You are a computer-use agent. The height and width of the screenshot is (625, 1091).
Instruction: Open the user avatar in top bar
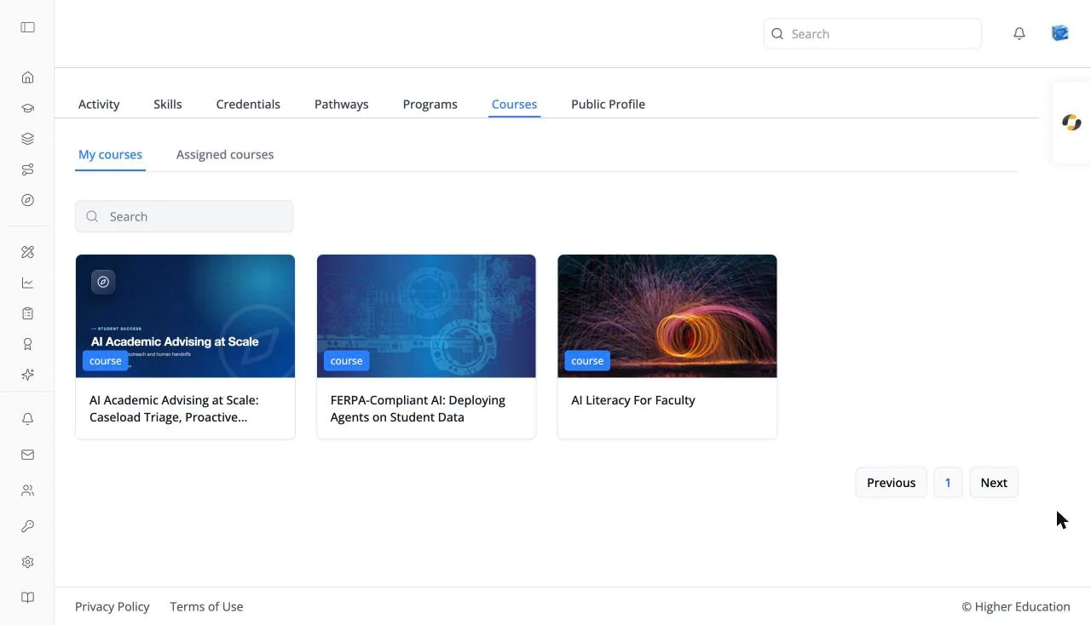[1060, 33]
